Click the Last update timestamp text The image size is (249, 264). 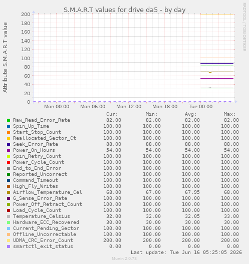pyautogui.click(x=186, y=252)
